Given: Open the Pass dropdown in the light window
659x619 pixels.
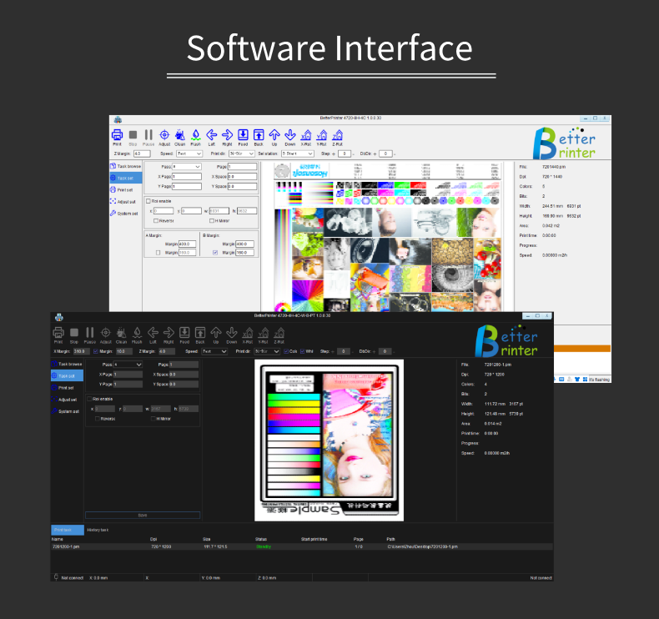Looking at the screenshot, I should click(186, 167).
